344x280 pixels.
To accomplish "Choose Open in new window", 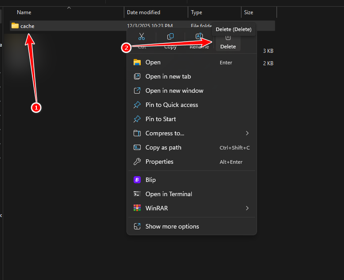I will [174, 91].
